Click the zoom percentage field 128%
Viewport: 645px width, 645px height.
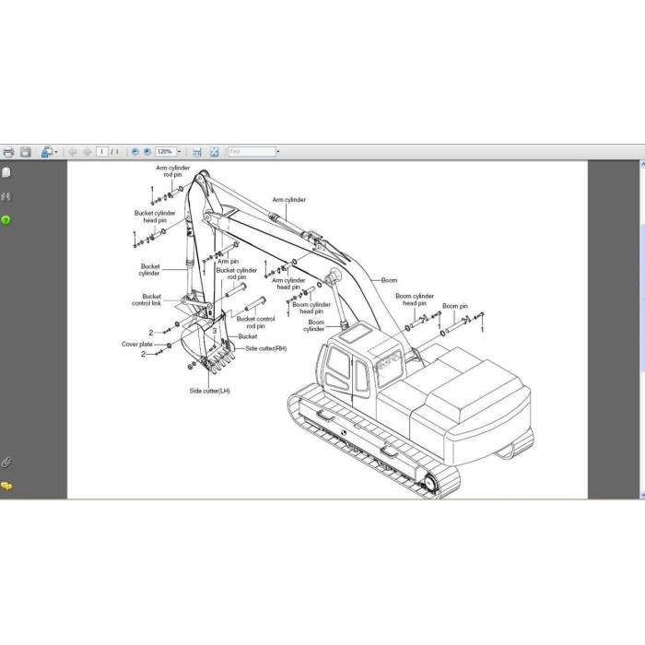165,152
